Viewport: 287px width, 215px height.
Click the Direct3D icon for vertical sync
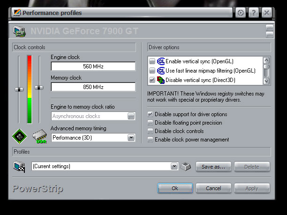161,80
